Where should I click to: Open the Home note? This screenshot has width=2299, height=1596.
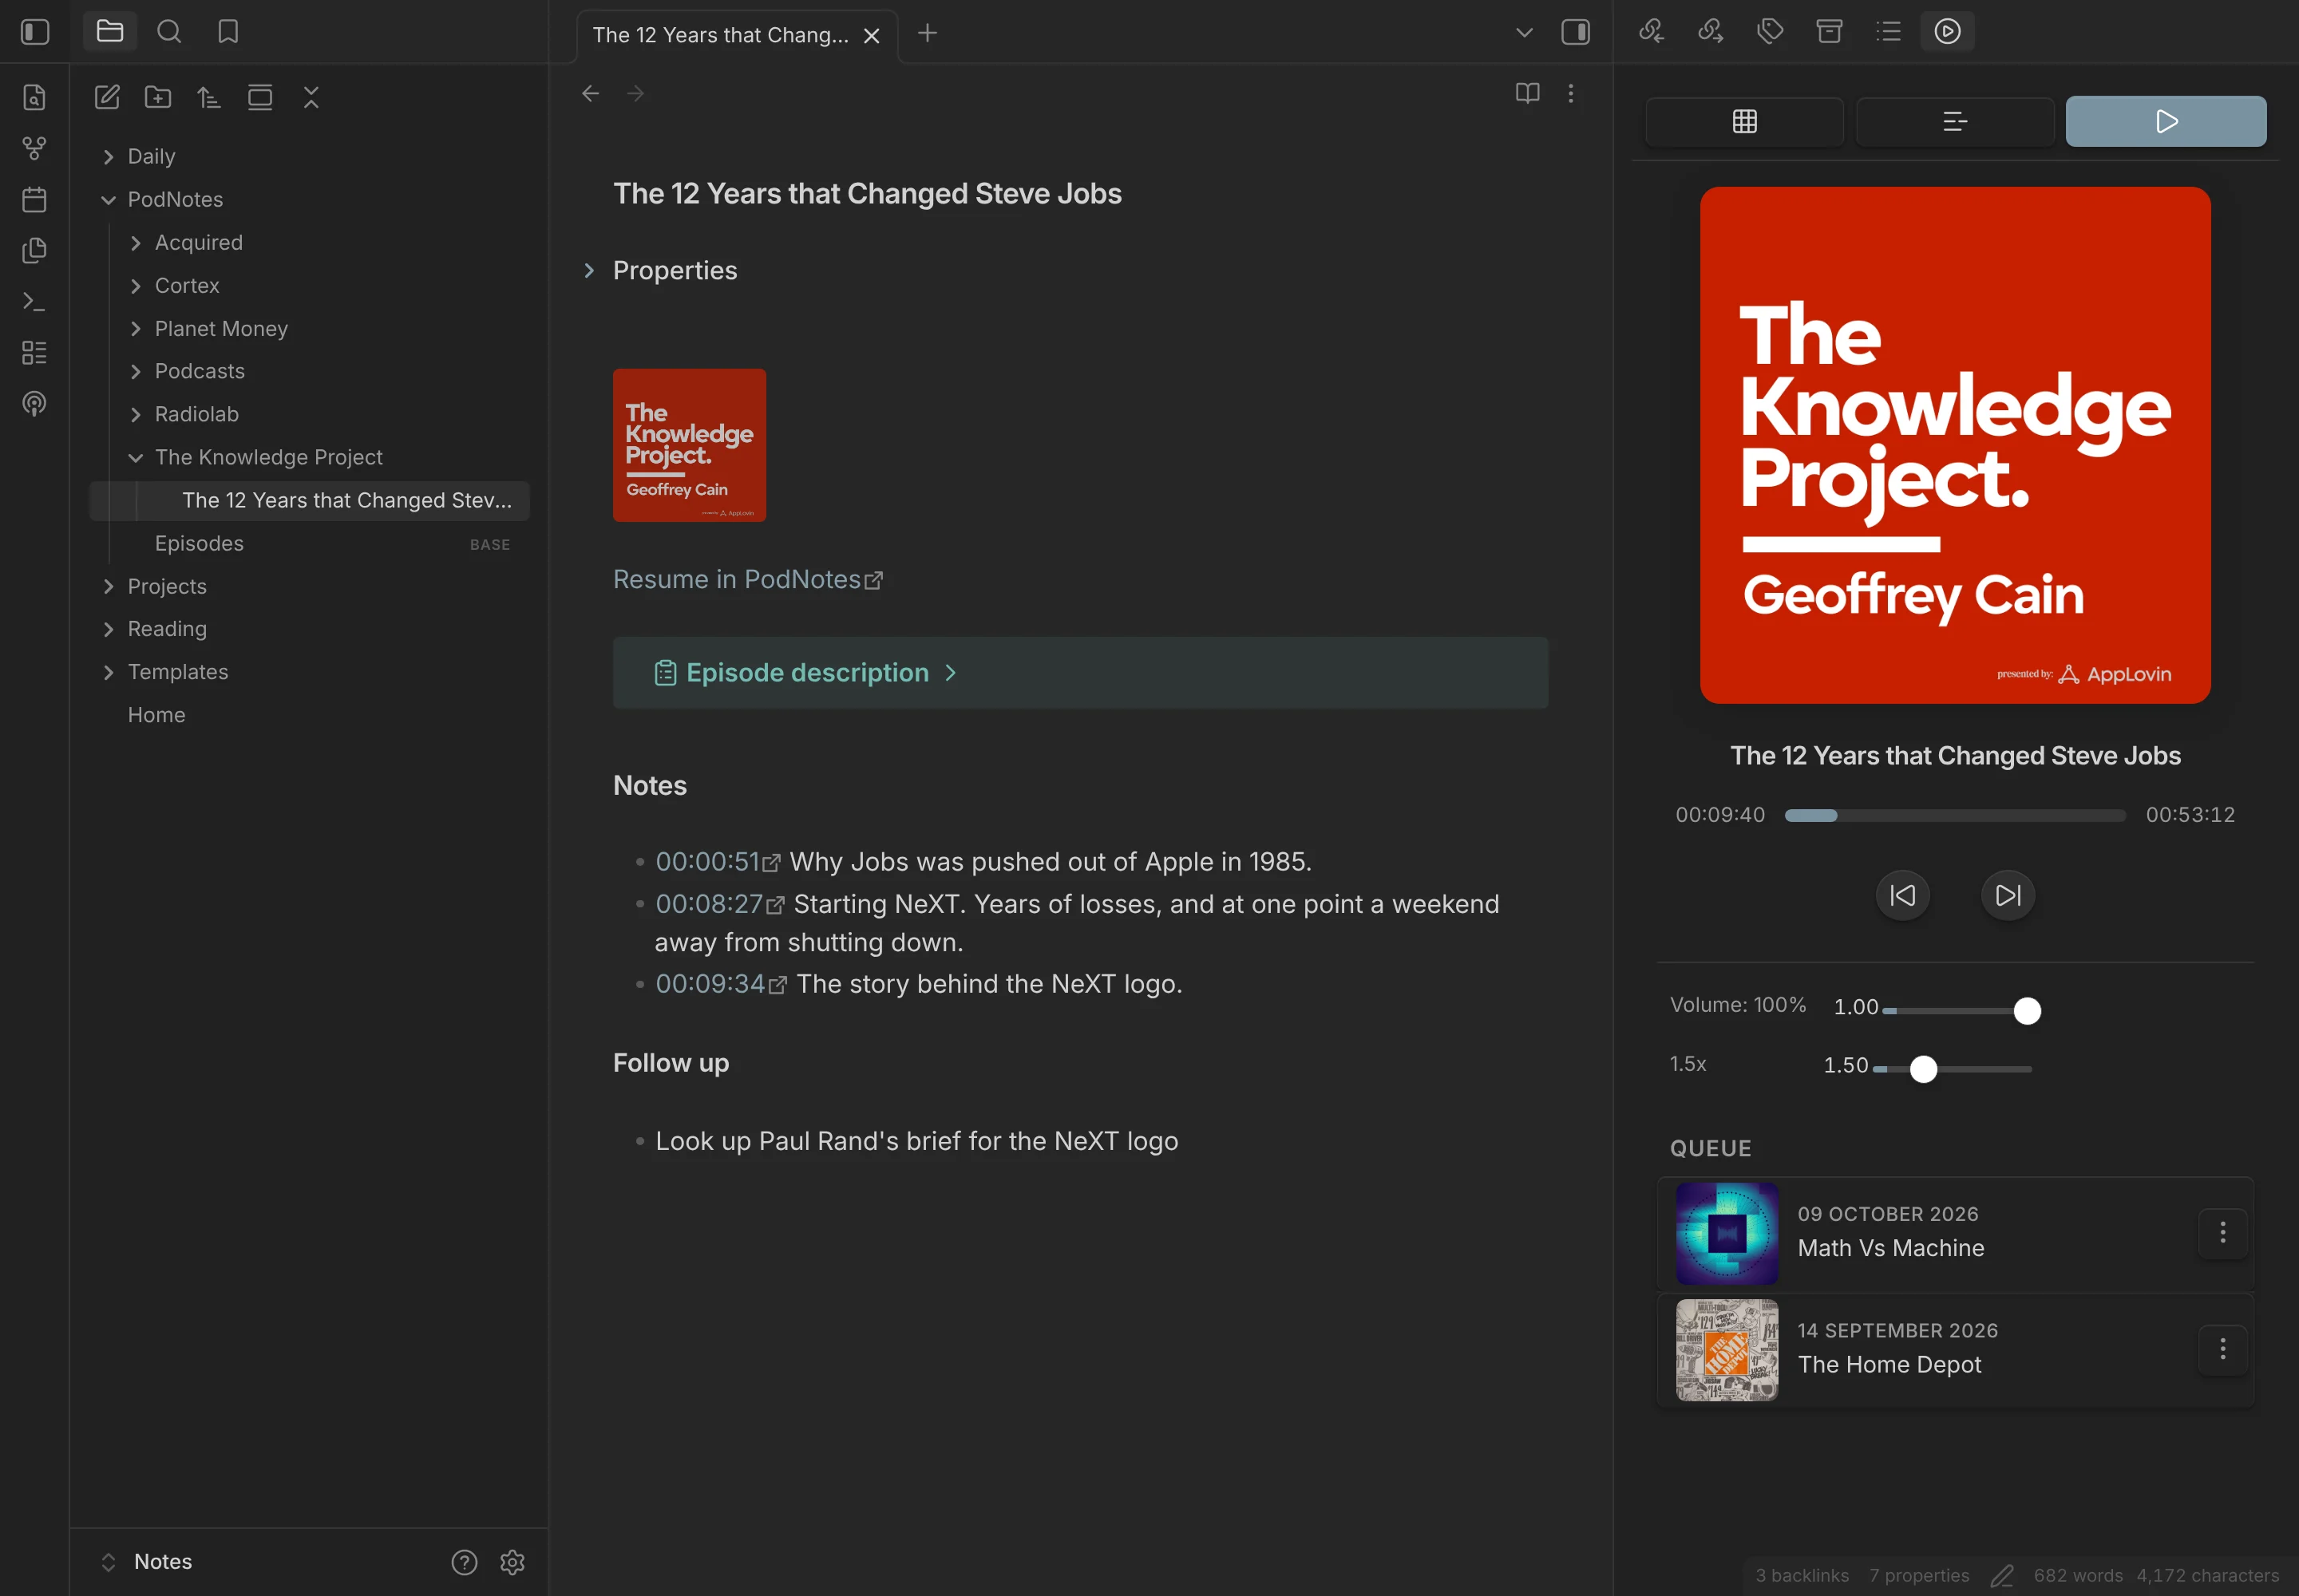(311, 715)
